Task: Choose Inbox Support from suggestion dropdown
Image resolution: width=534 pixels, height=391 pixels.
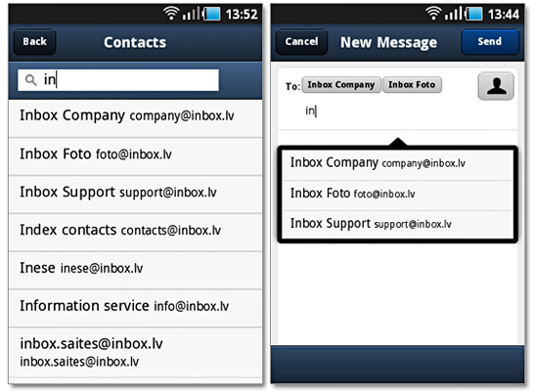Action: [x=398, y=224]
